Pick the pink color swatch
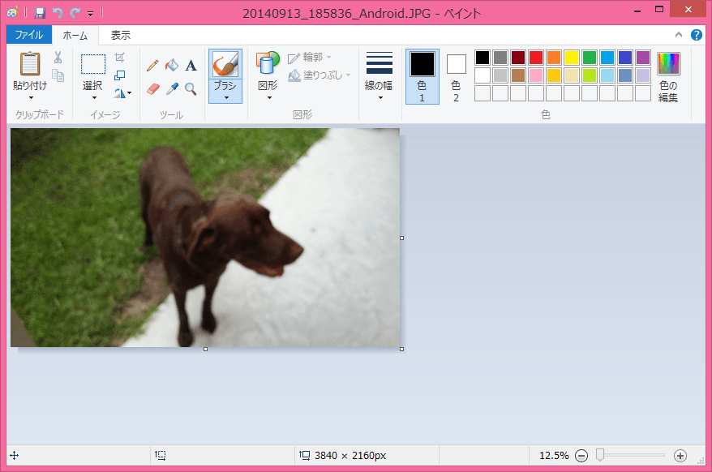 536,75
